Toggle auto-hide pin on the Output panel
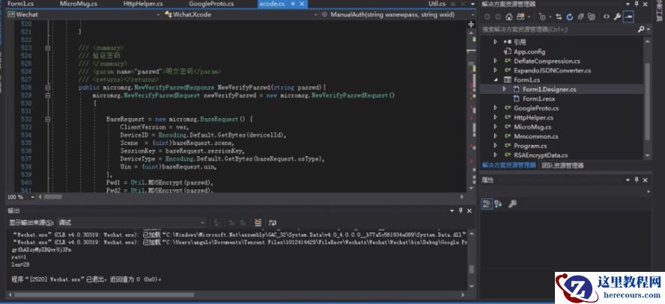 pyautogui.click(x=461, y=211)
